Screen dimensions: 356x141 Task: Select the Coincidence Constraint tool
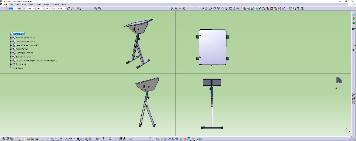pyautogui.click(x=203, y=9)
